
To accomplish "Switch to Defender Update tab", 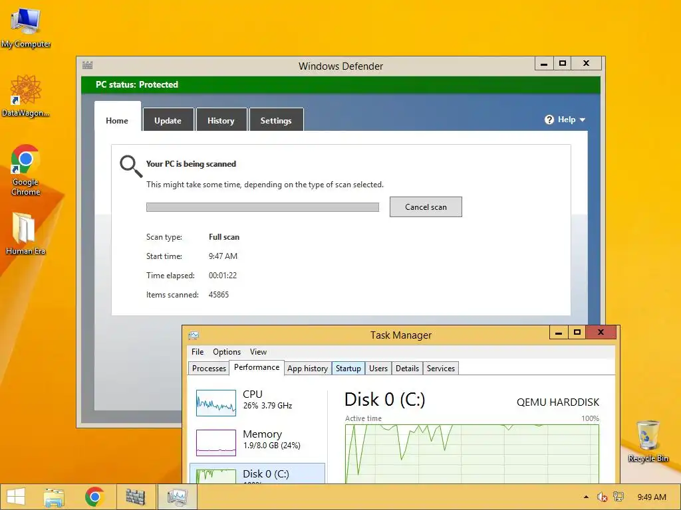I will [x=168, y=120].
